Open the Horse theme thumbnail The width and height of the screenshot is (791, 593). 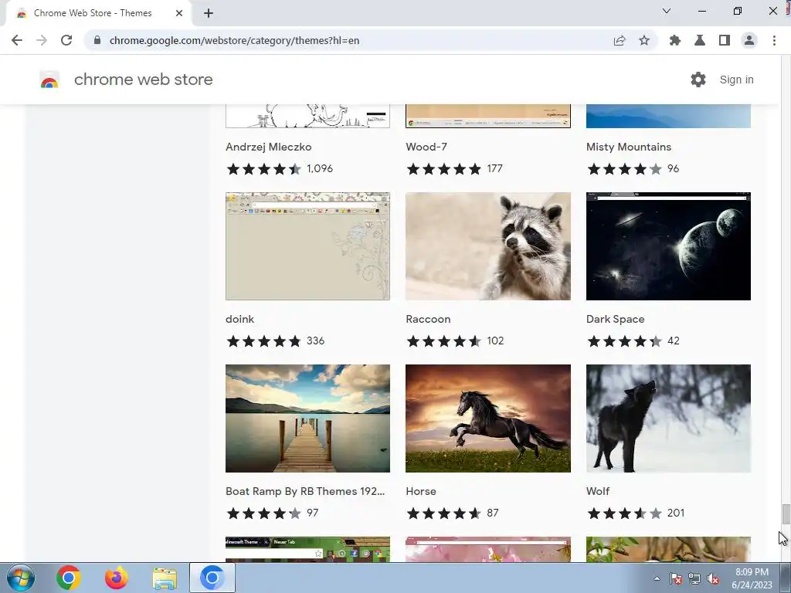(x=488, y=418)
